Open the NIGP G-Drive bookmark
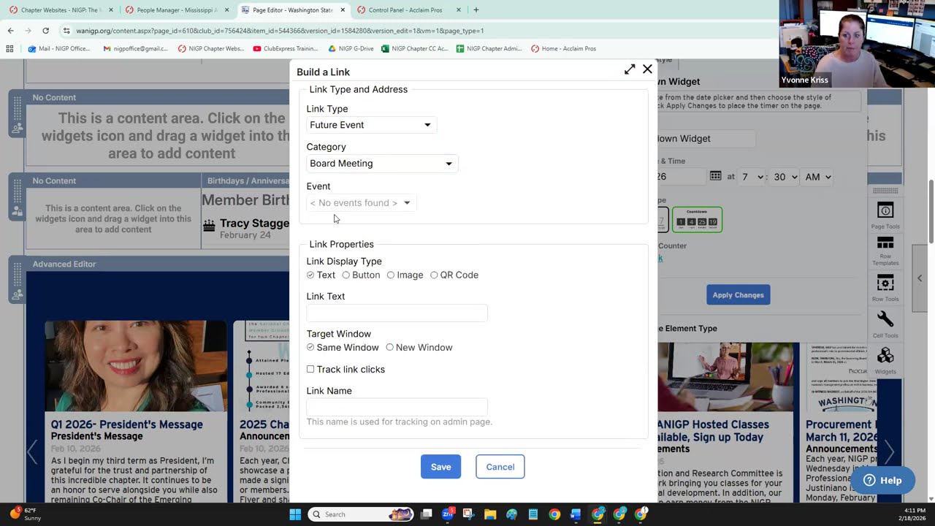This screenshot has width=935, height=526. tap(351, 49)
